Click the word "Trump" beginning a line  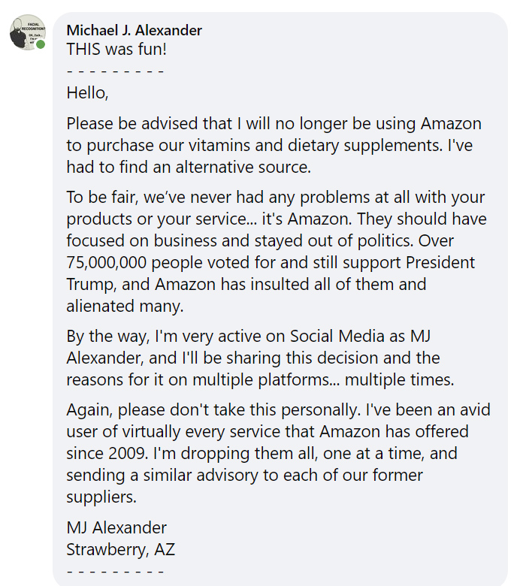click(x=89, y=285)
